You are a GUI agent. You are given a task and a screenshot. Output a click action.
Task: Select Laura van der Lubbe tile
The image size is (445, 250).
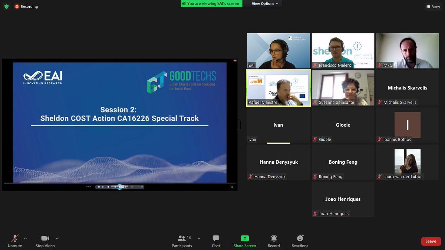point(408,162)
